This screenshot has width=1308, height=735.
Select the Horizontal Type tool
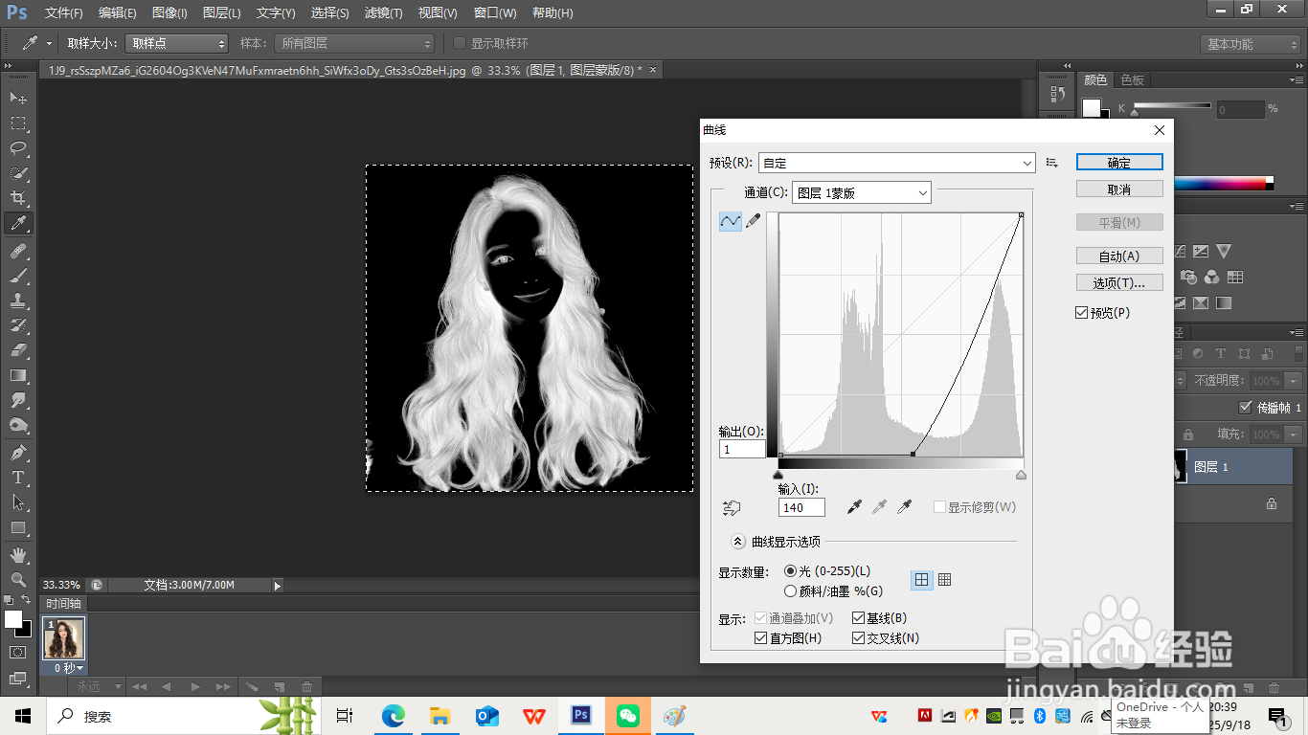click(x=18, y=478)
